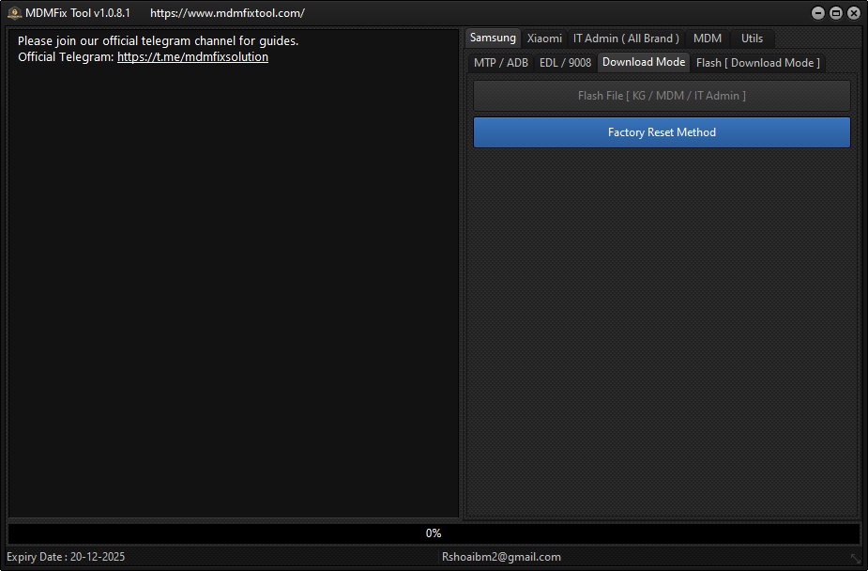Screen dimensions: 868x571
Task: Switch to the Xiaomi tab
Action: [x=544, y=38]
